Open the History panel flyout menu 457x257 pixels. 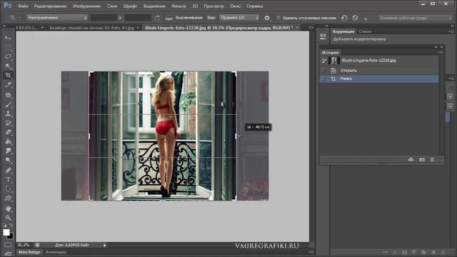click(x=441, y=52)
